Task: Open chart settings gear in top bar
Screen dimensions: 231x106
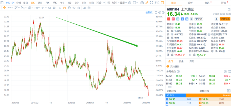Action: tap(130, 3)
